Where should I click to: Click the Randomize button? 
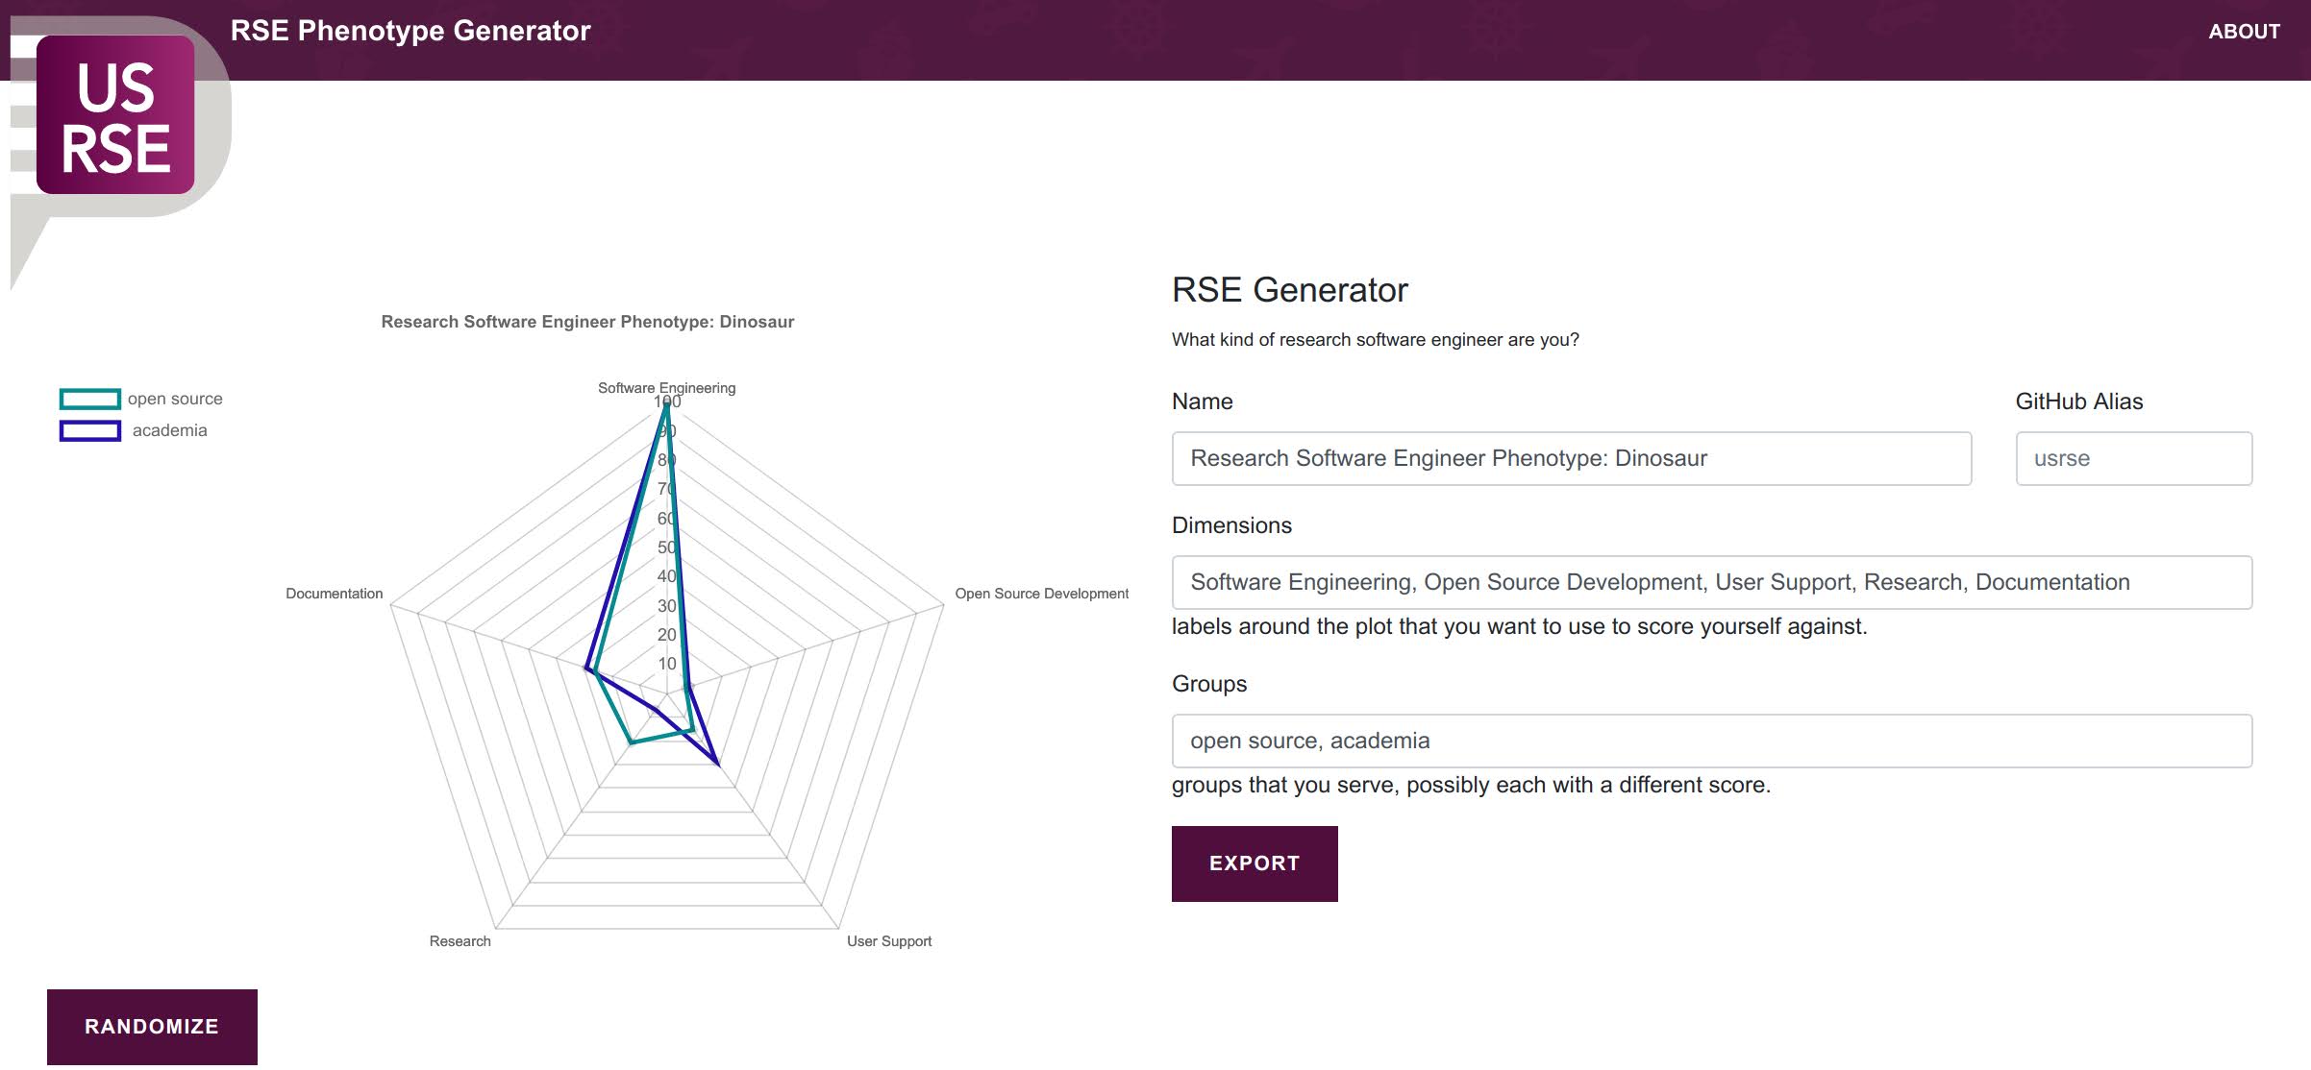coord(152,1027)
